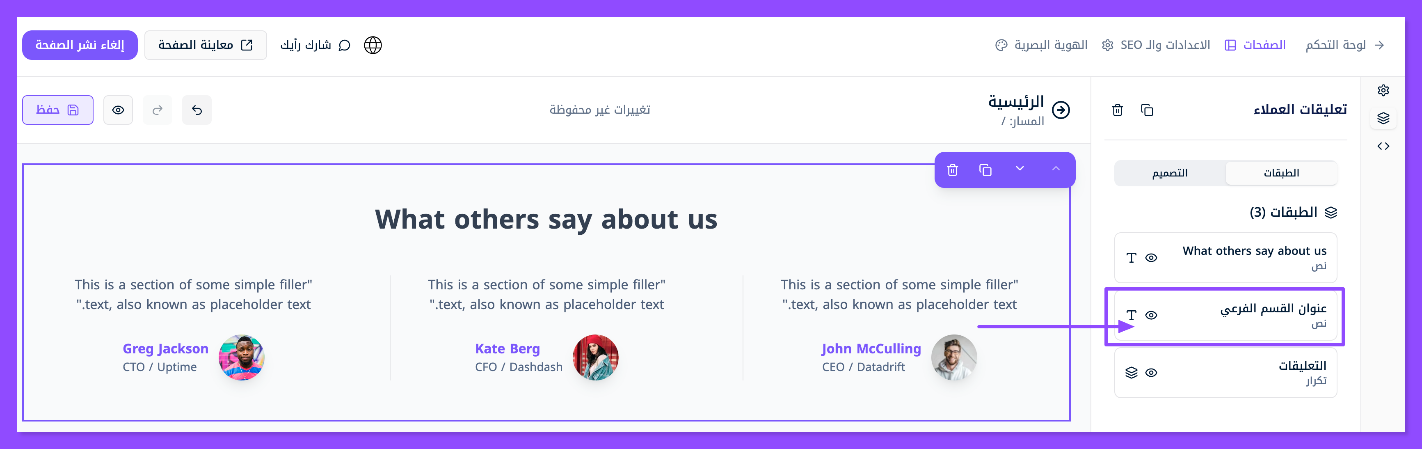Move section up with chevron arrow
1422x449 pixels.
click(1056, 169)
